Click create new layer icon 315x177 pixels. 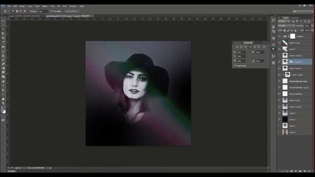tap(305, 171)
